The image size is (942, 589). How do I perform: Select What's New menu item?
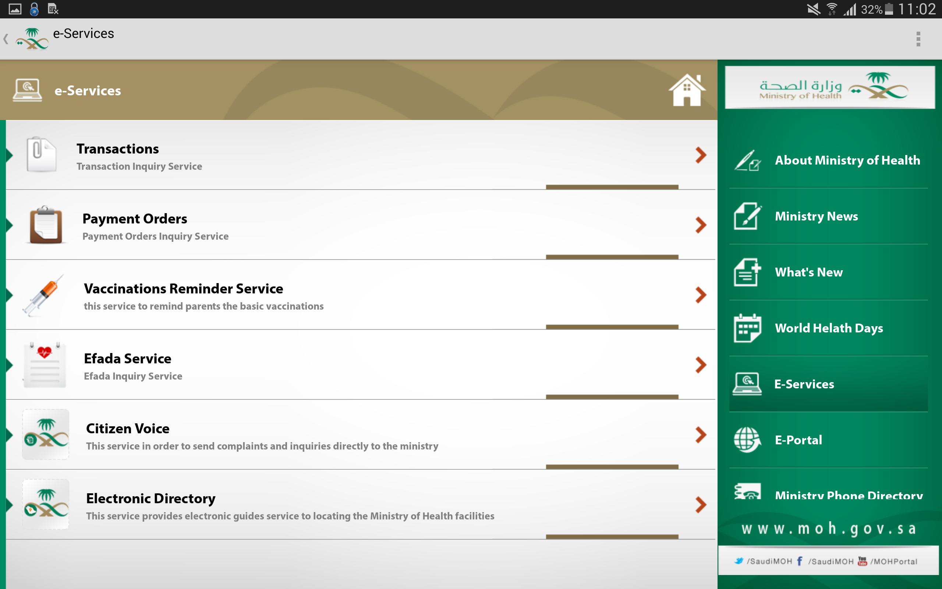828,272
